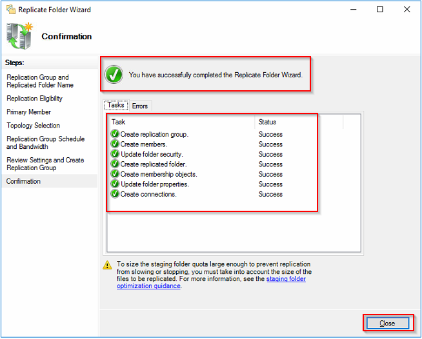Click the Replicate Folder Wizard title bar icon
This screenshot has width=422, height=339.
point(9,10)
